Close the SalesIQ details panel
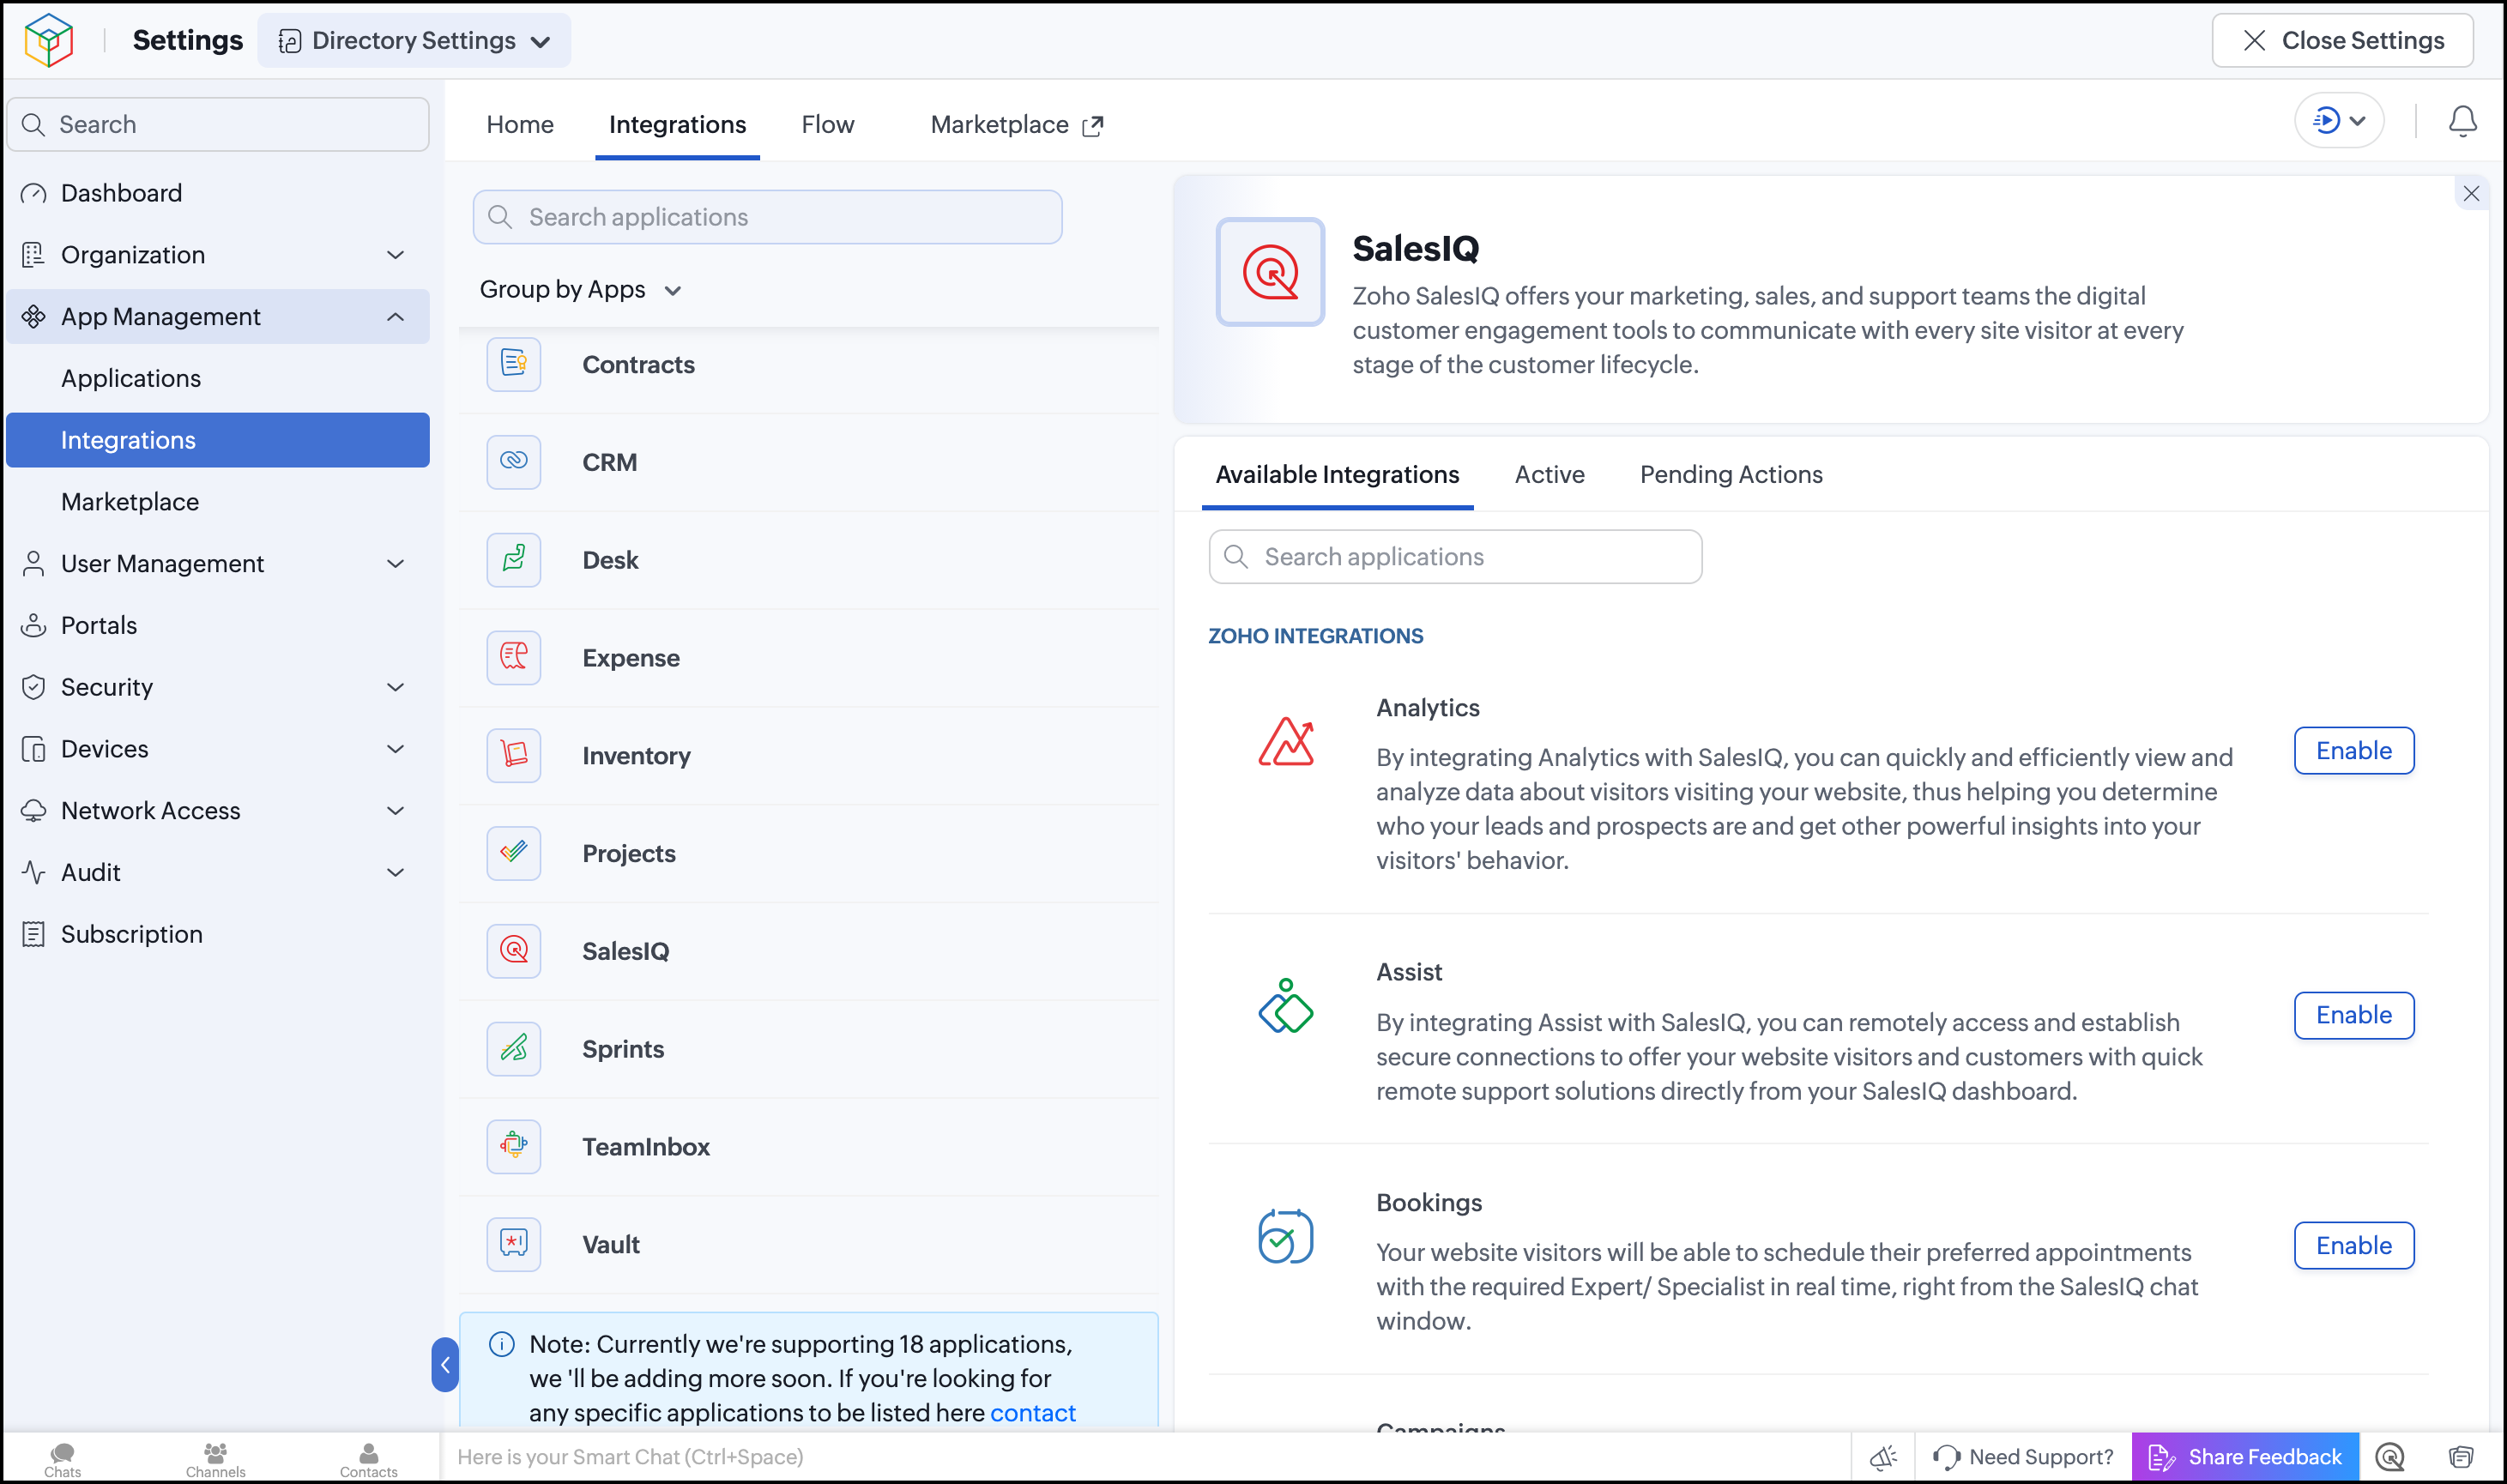This screenshot has height=1484, width=2507. click(2471, 194)
